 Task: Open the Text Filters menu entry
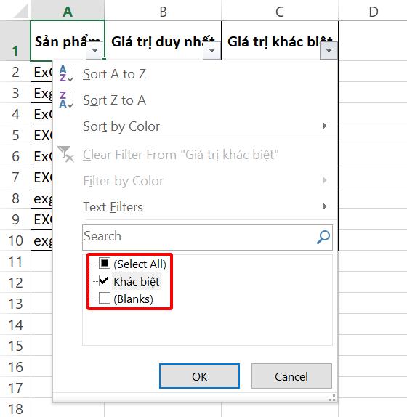pos(196,206)
